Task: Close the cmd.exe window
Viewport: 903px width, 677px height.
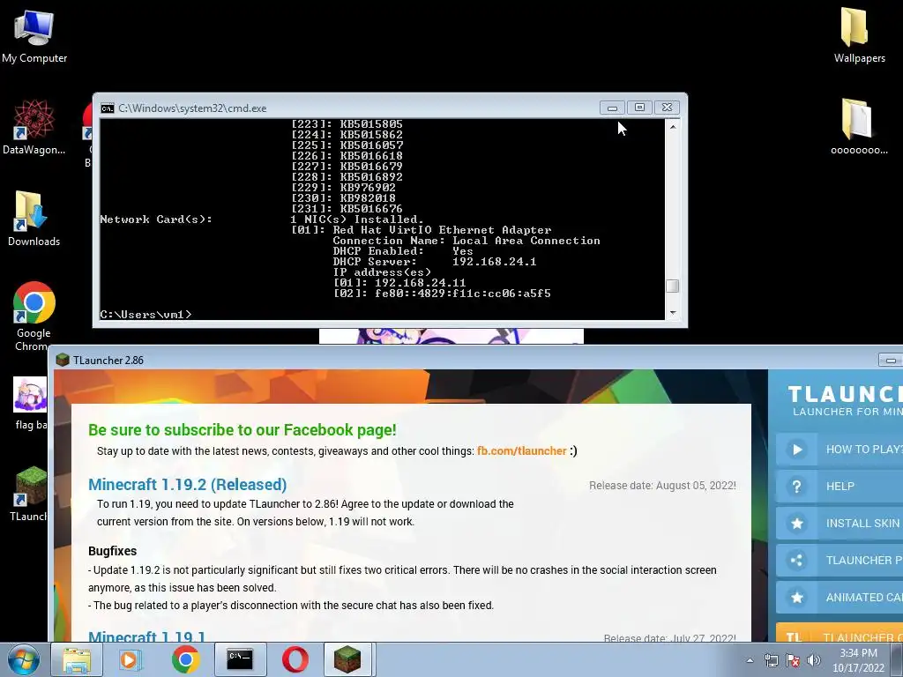Action: [x=667, y=108]
